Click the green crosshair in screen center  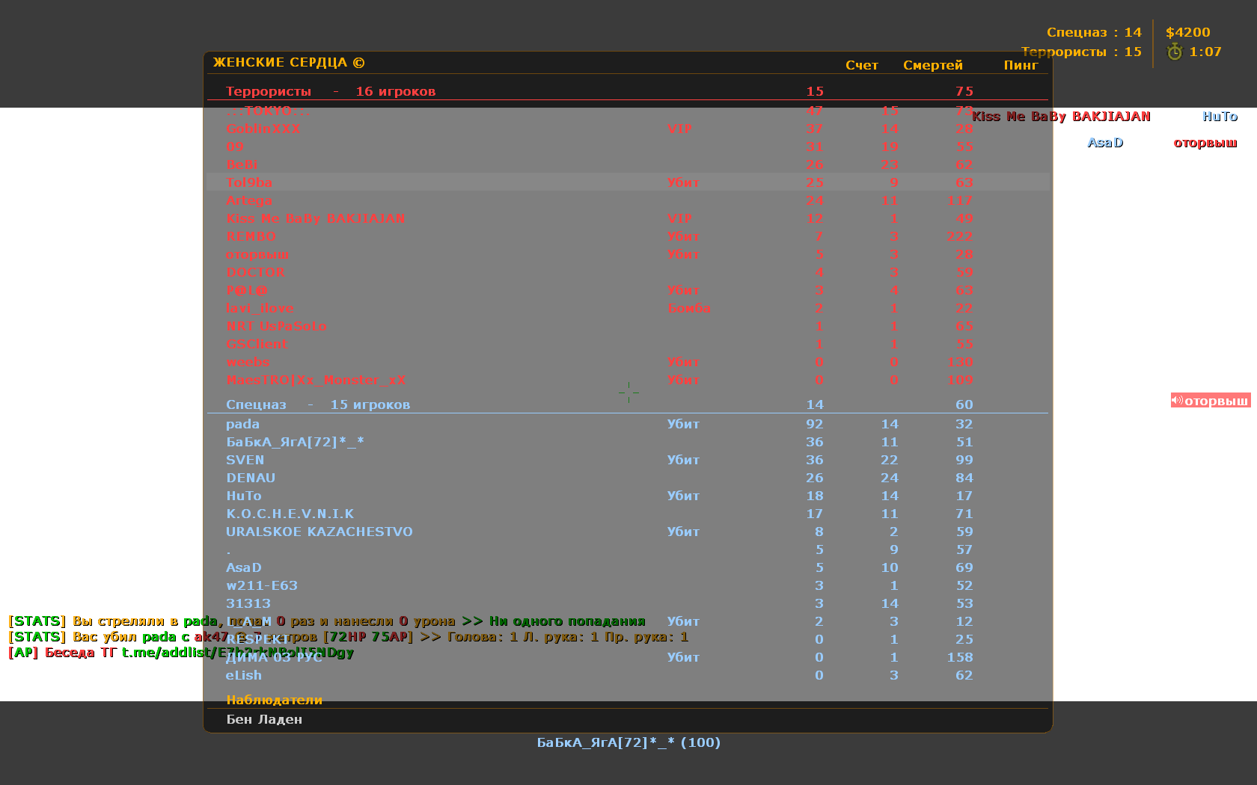tap(628, 392)
